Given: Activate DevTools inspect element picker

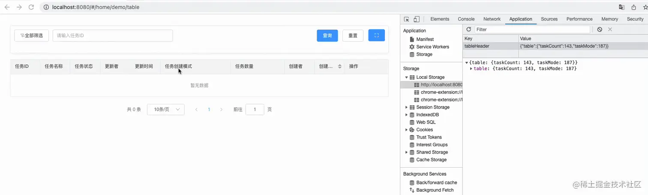Looking at the screenshot, I should 407,19.
